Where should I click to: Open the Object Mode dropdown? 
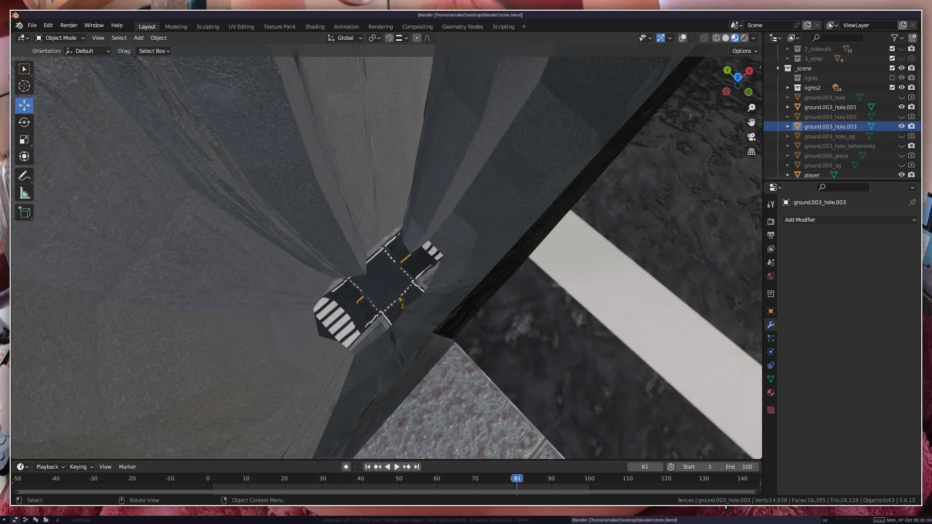(x=60, y=38)
